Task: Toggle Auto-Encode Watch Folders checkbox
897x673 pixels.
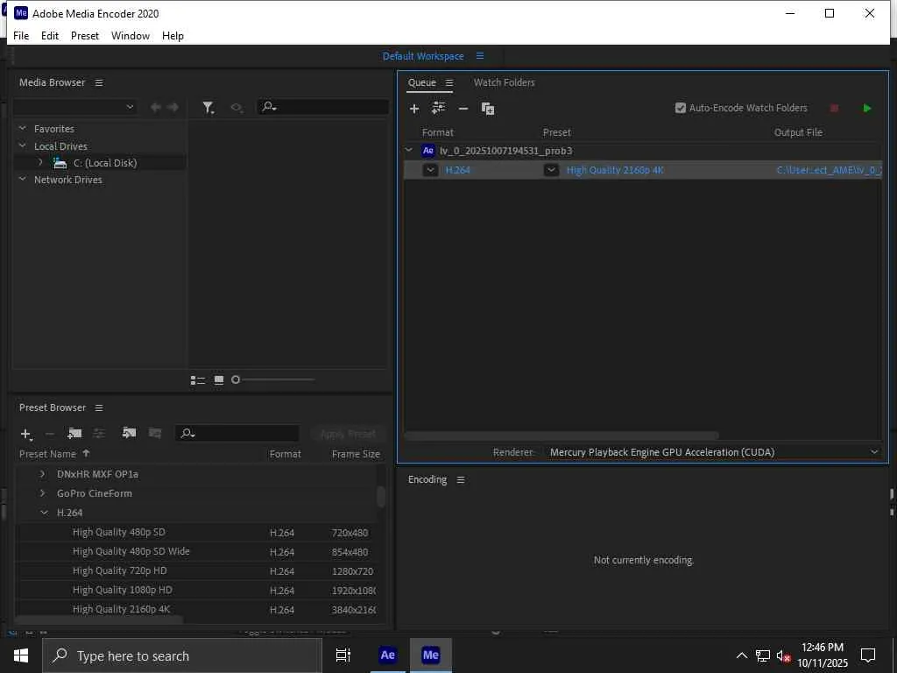Action: pos(680,108)
